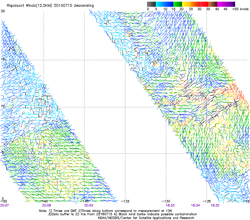Click the note line 'Times are GMT'
Viewport: 250px width, 220px height.
pyautogui.click(x=66, y=211)
